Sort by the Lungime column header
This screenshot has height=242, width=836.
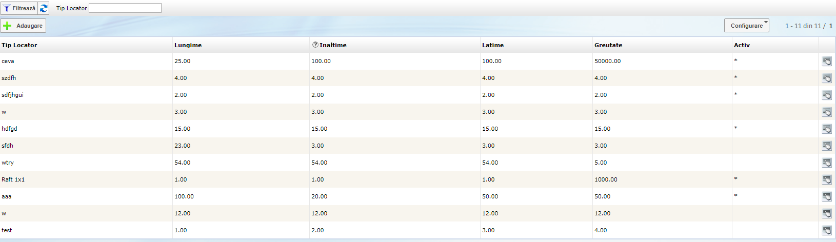point(188,45)
